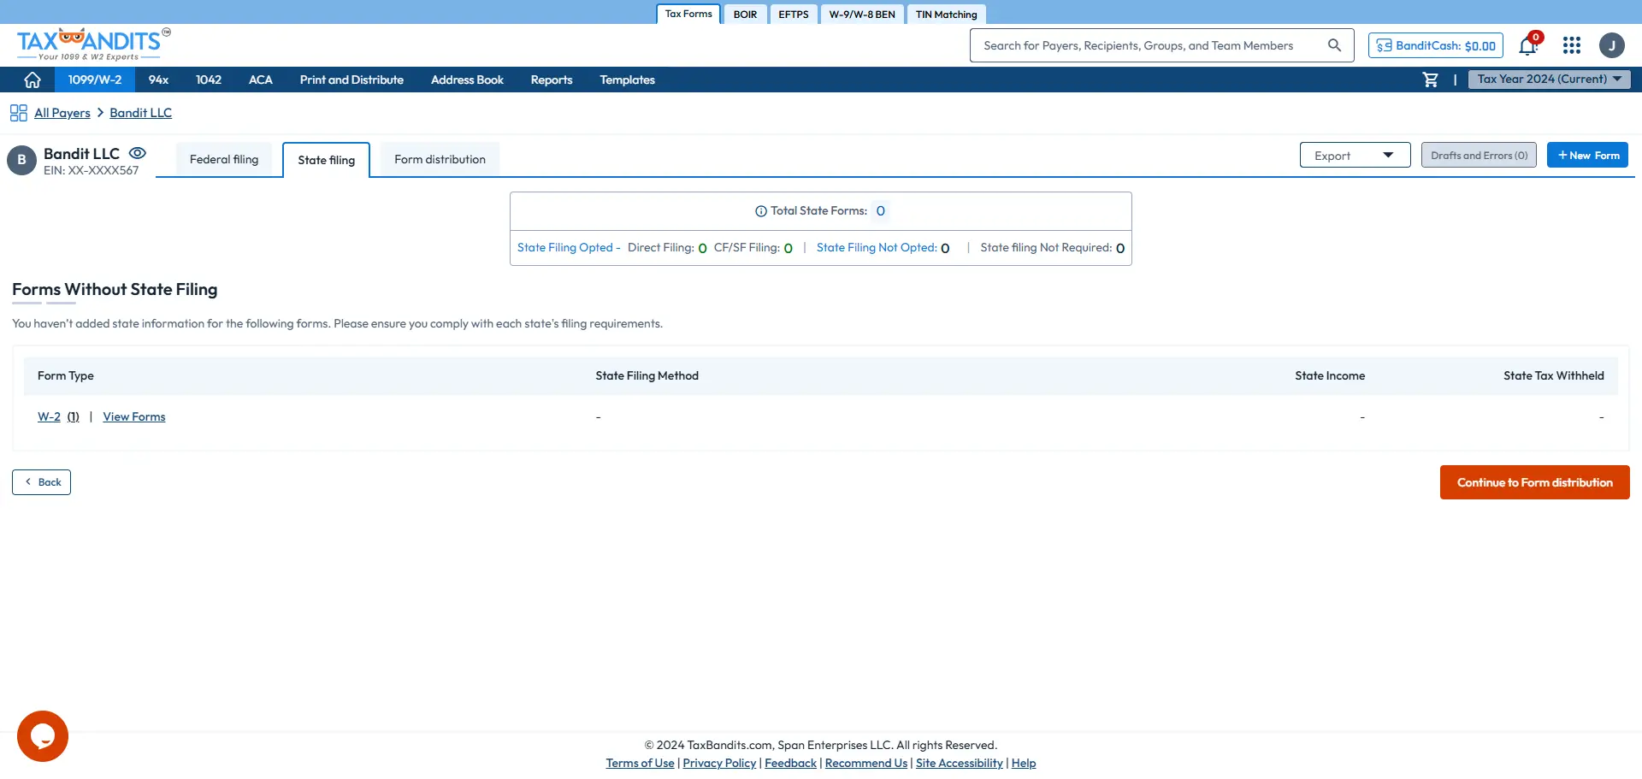Open the W-9/W-8 BEN tab
Image resolution: width=1642 pixels, height=779 pixels.
coord(862,15)
